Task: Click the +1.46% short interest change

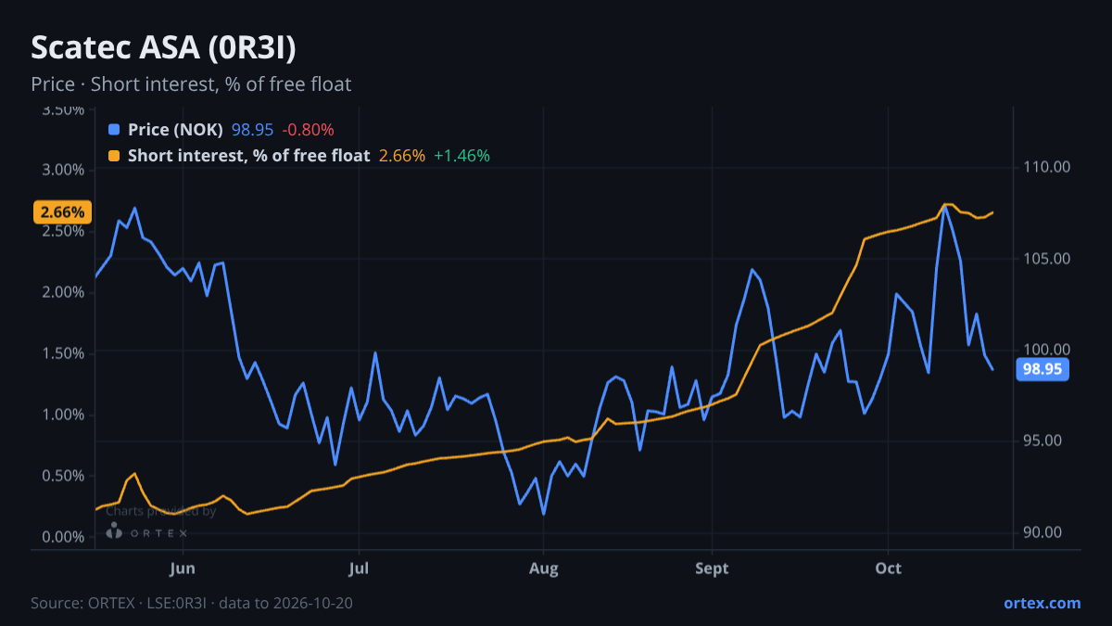Action: [x=461, y=156]
